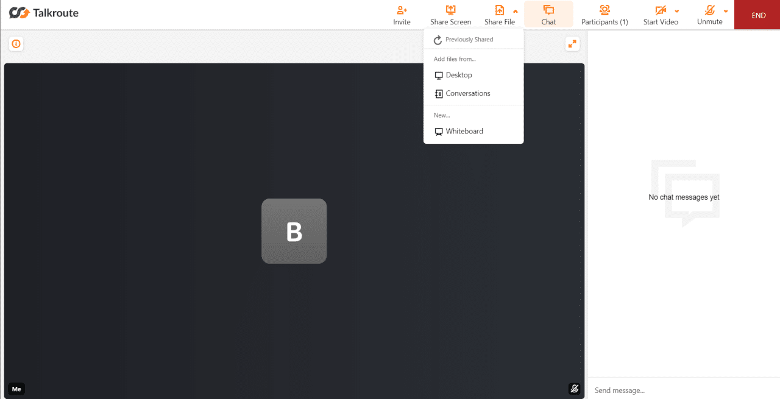Toggle the Chat panel
The width and height of the screenshot is (780, 399).
(548, 15)
